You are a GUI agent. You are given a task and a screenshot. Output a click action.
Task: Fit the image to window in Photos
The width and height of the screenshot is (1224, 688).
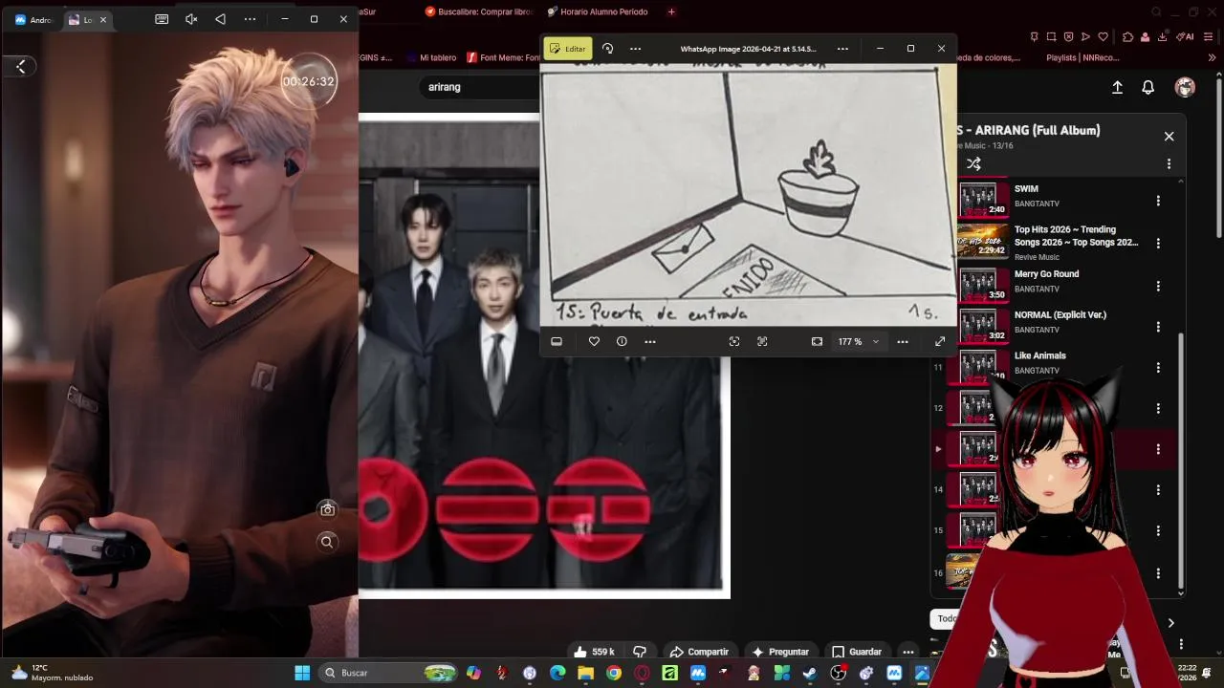[817, 341]
